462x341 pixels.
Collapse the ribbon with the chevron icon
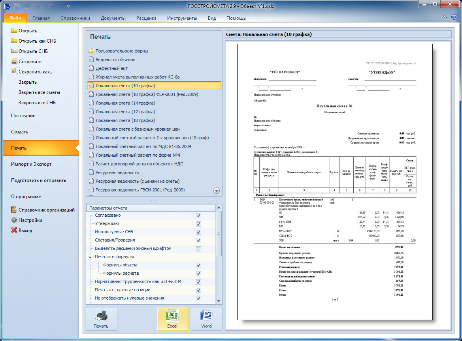click(445, 17)
